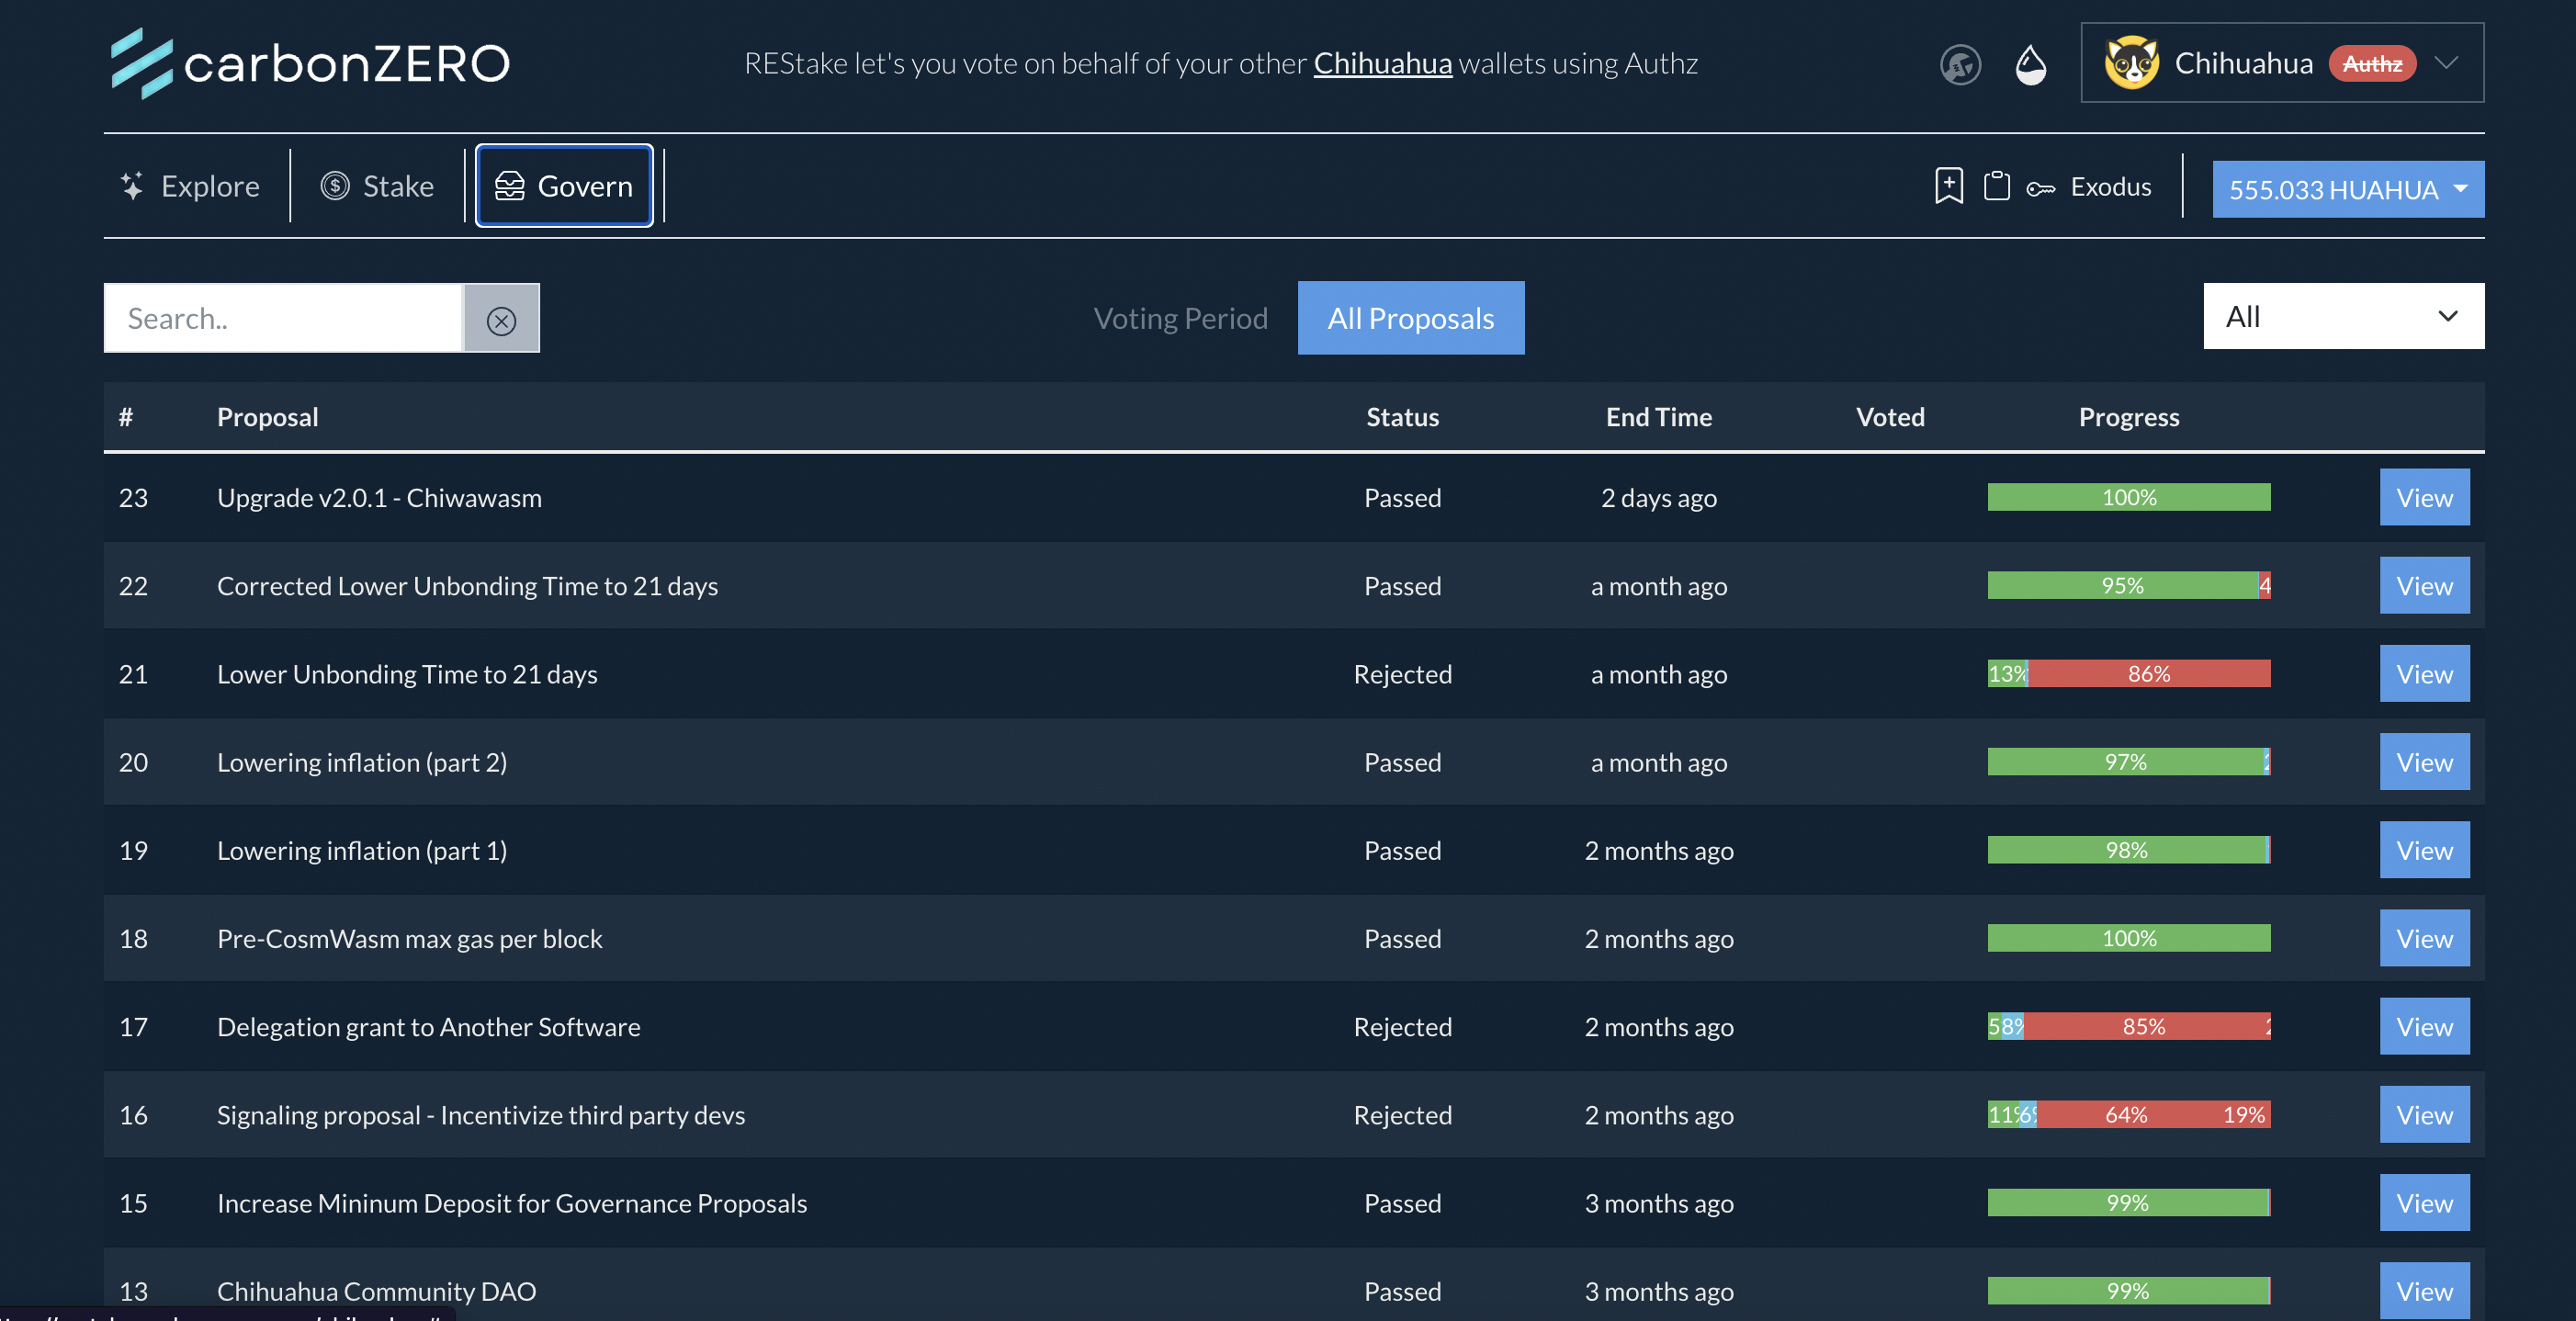
Task: View Pre-CosmWasm max gas per block proposal
Action: 2424,939
